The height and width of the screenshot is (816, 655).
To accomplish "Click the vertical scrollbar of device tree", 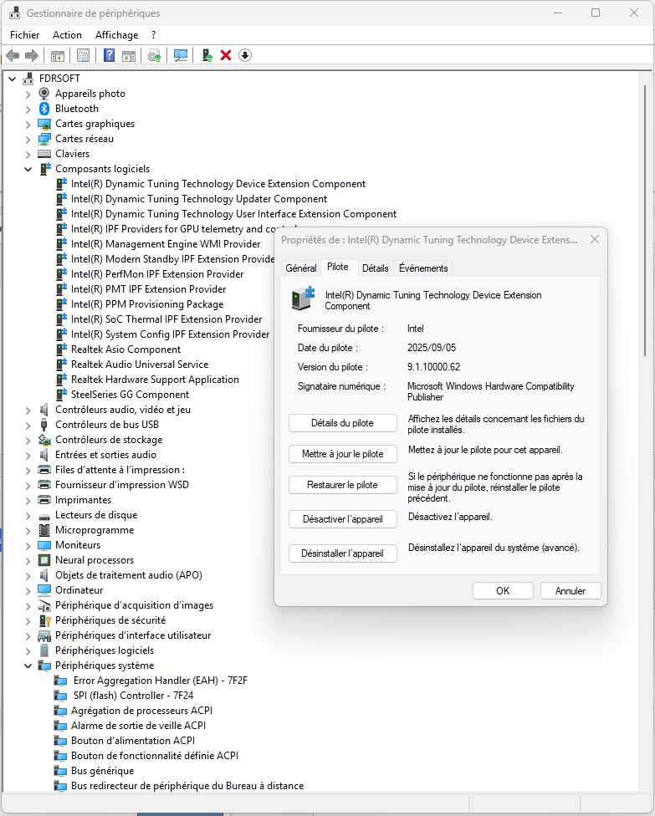I will 648,251.
